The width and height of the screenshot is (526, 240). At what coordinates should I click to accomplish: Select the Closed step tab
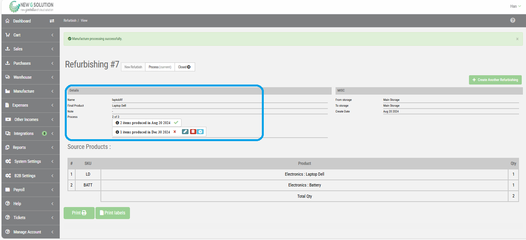(185, 67)
